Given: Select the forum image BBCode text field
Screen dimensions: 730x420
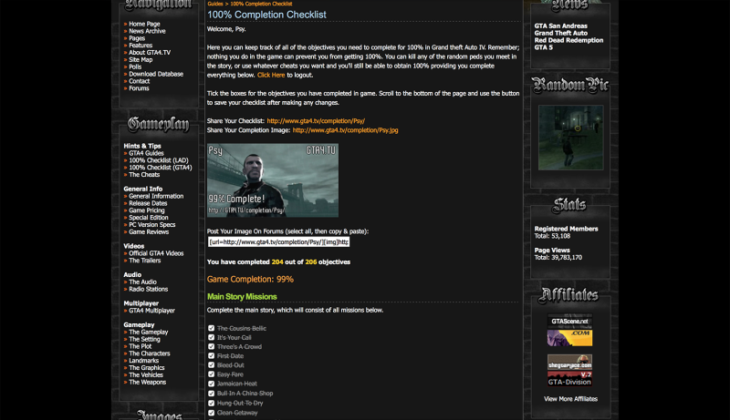Looking at the screenshot, I should 278,242.
